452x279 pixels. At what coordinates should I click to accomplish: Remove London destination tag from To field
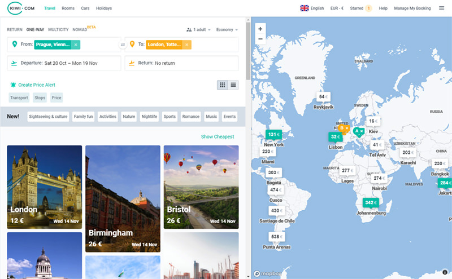pos(186,45)
